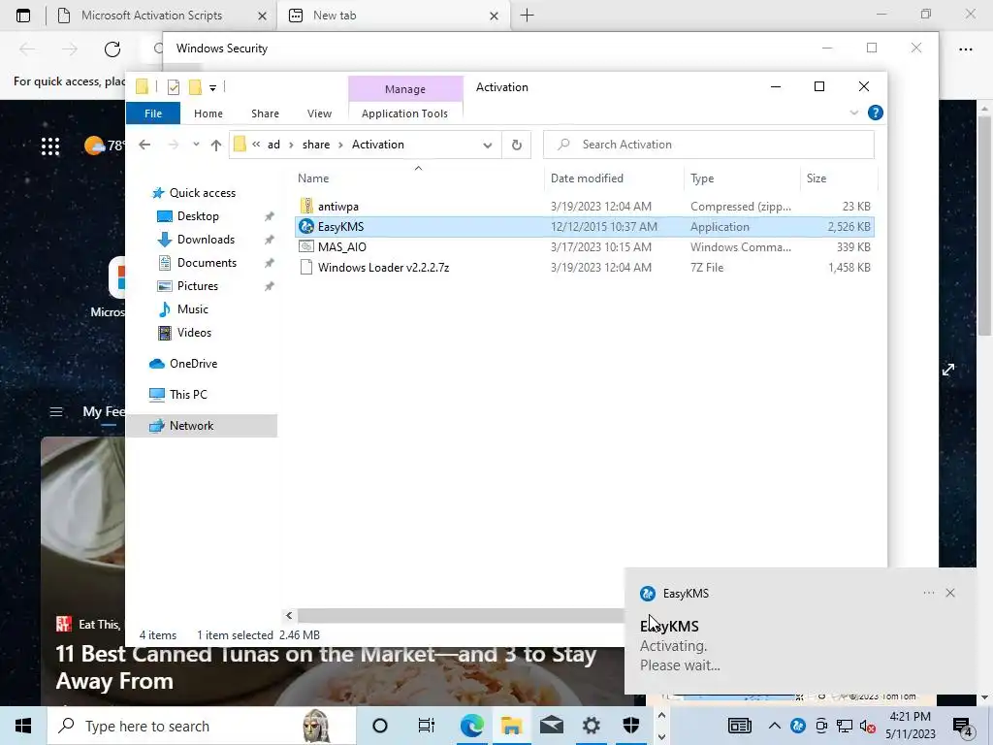Switch to the Home ribbon tab

[x=208, y=113]
